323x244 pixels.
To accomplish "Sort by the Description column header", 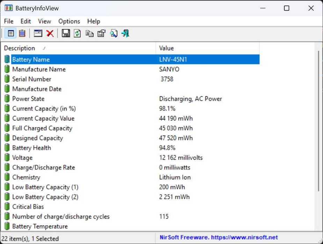I will pyautogui.click(x=78, y=48).
